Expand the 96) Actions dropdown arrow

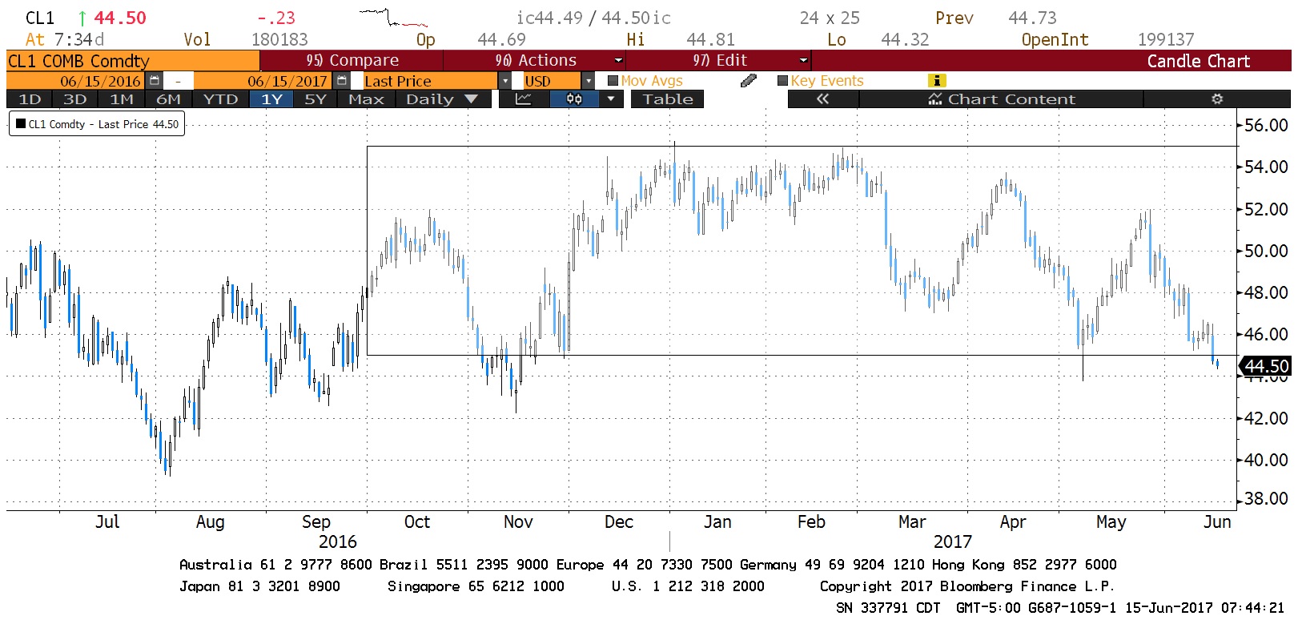618,60
